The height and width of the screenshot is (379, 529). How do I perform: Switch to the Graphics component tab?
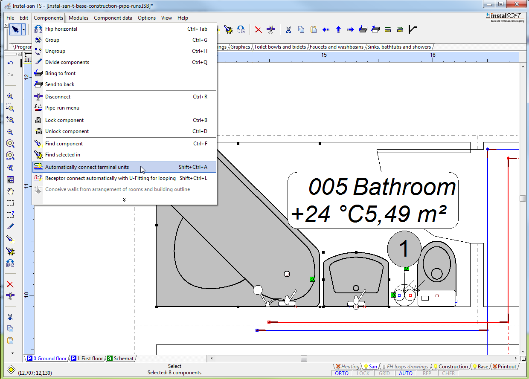point(240,47)
